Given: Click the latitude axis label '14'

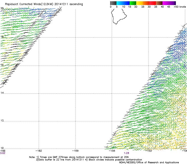Looking at the screenshot, I should coord(2,93).
